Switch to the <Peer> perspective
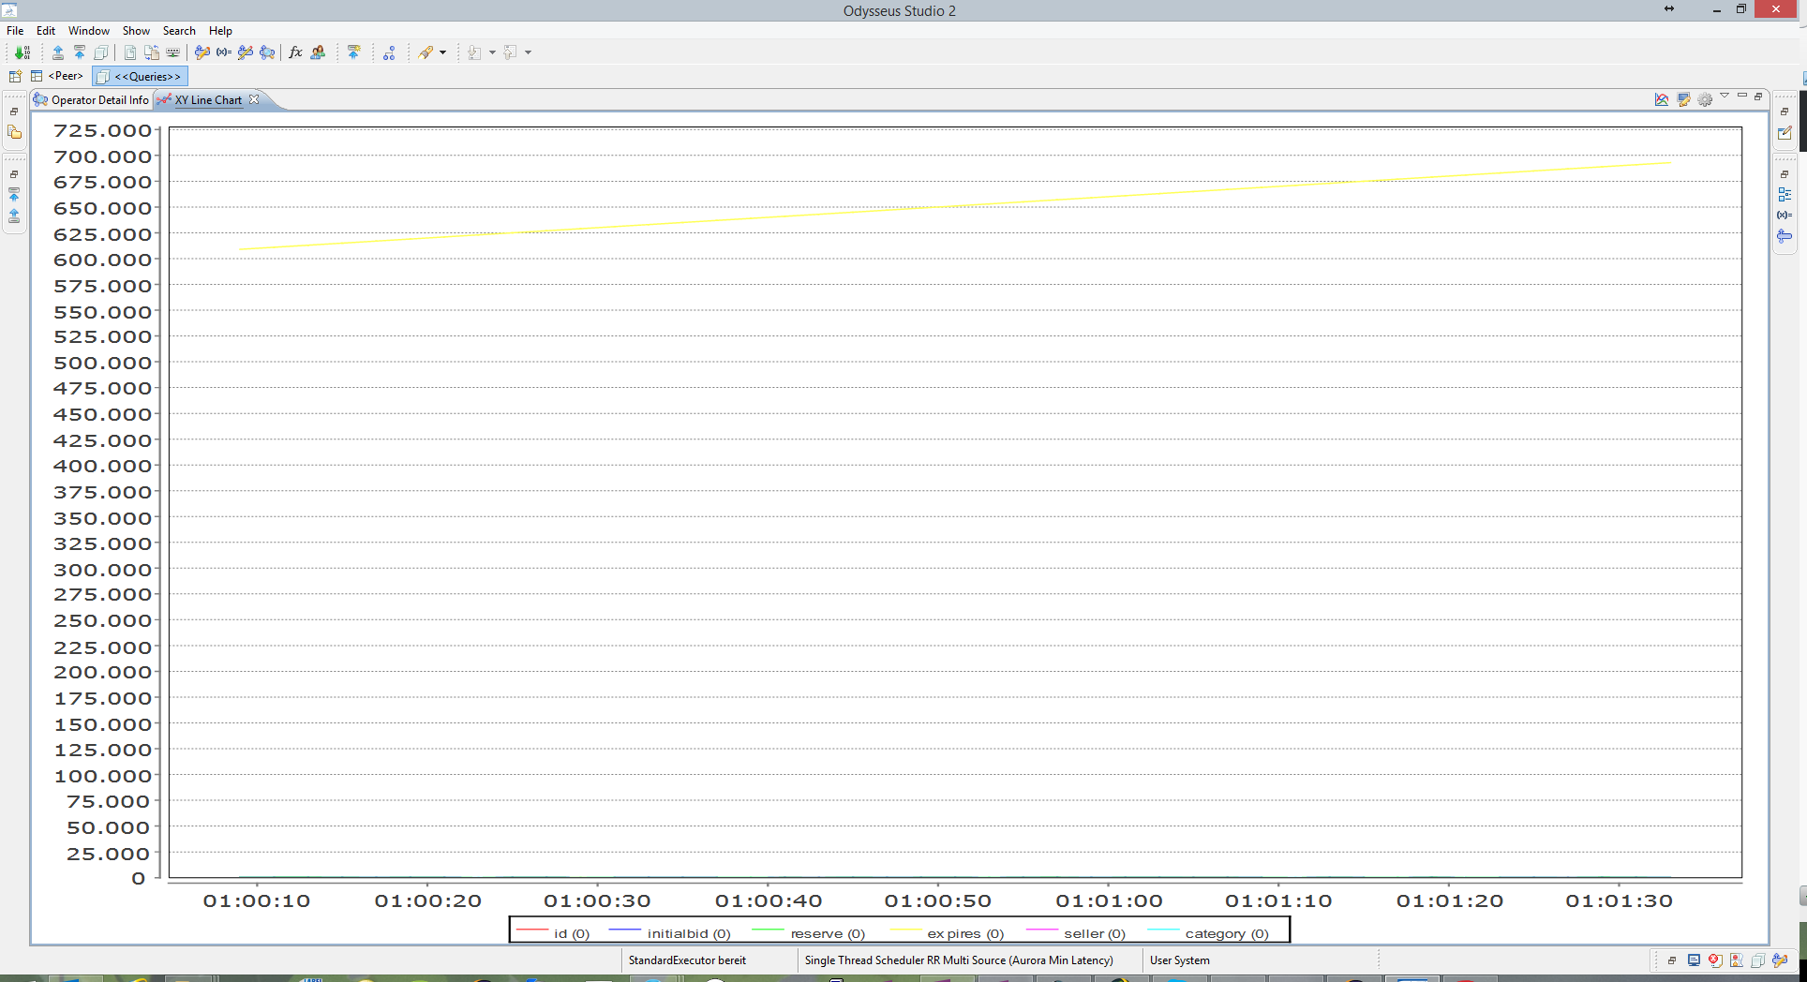 [x=65, y=76]
